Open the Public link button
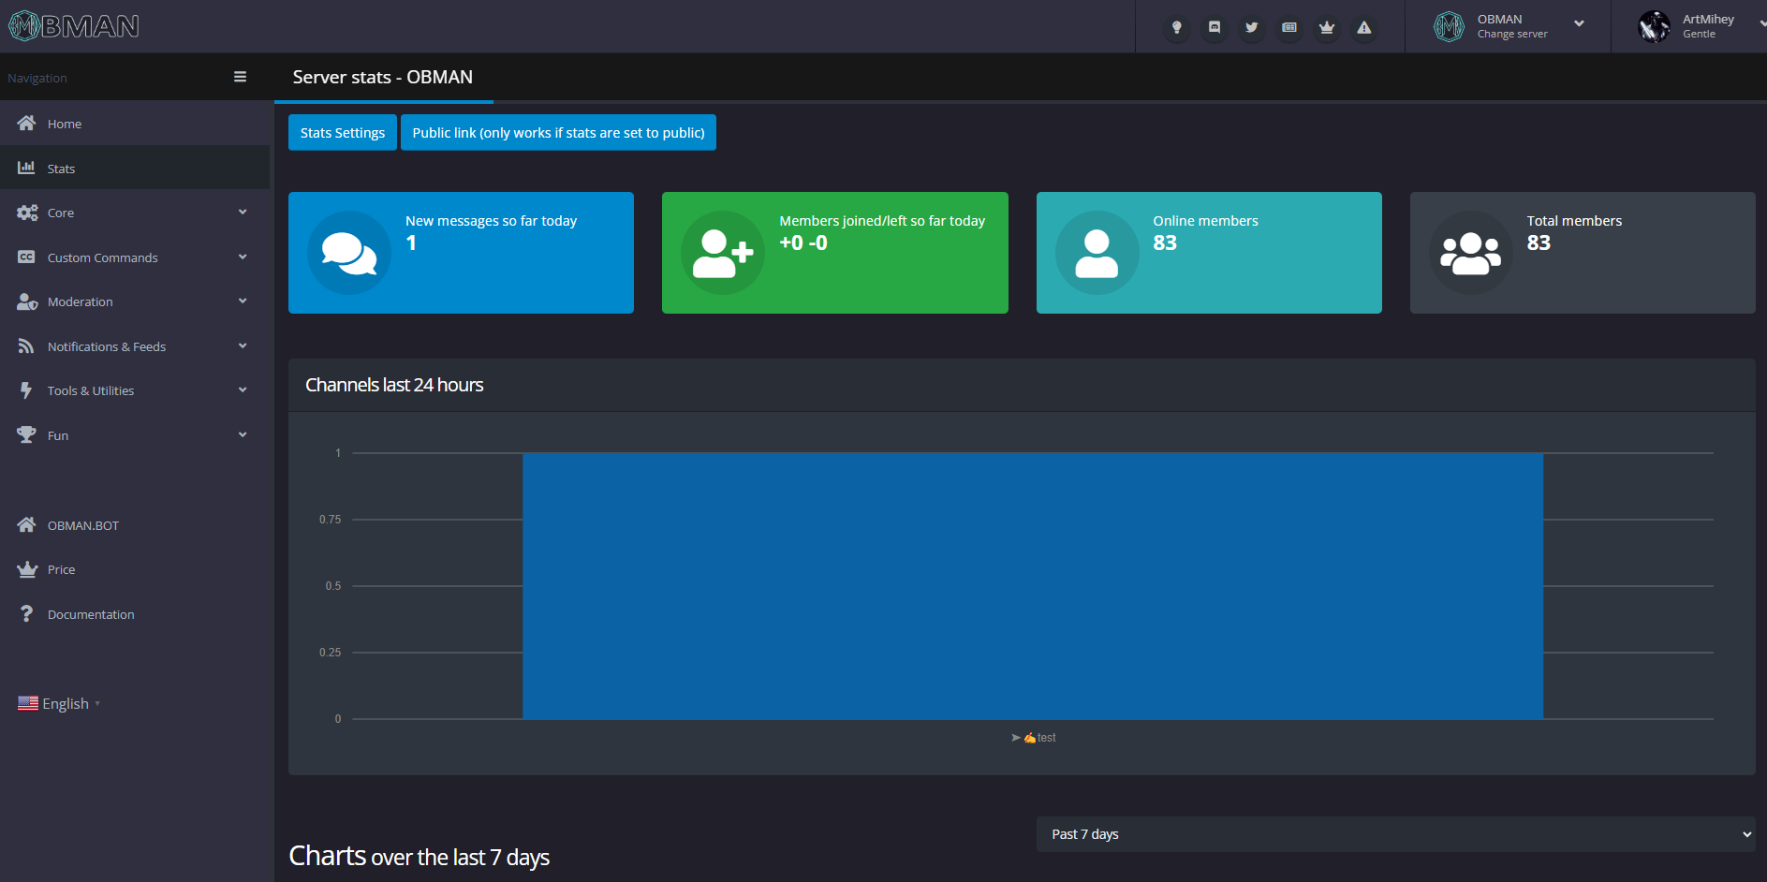Viewport: 1767px width, 882px height. tap(558, 132)
